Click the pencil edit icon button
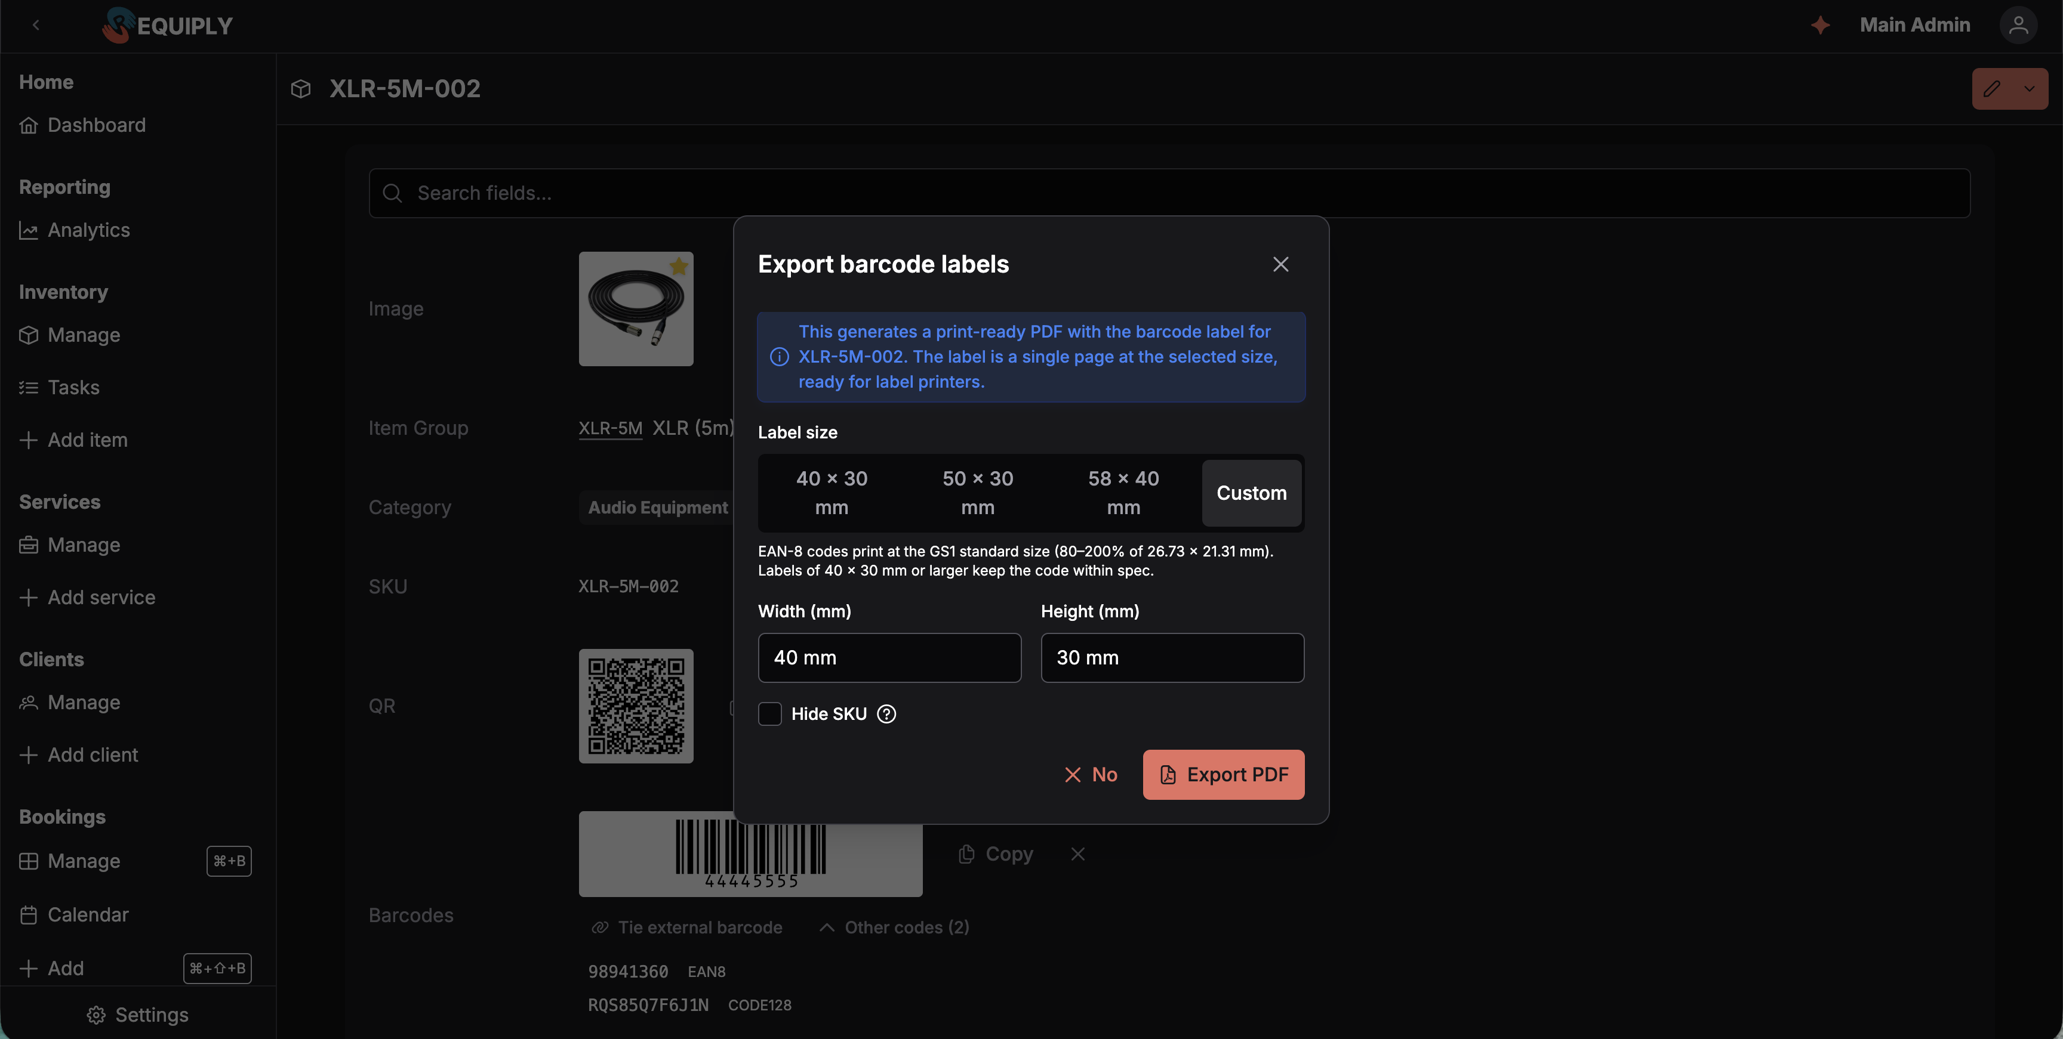This screenshot has height=1039, width=2063. coord(1993,89)
